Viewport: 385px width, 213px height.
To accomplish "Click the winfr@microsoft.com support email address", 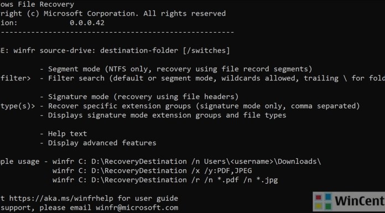I will (x=137, y=207).
